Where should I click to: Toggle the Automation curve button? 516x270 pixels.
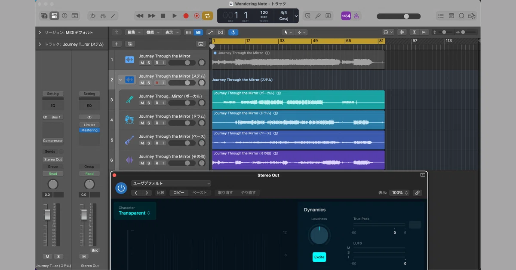tap(210, 32)
